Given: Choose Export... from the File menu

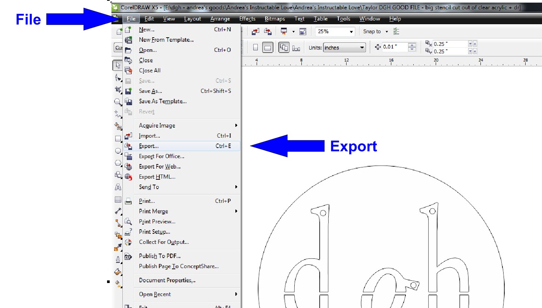Looking at the screenshot, I should [x=182, y=146].
